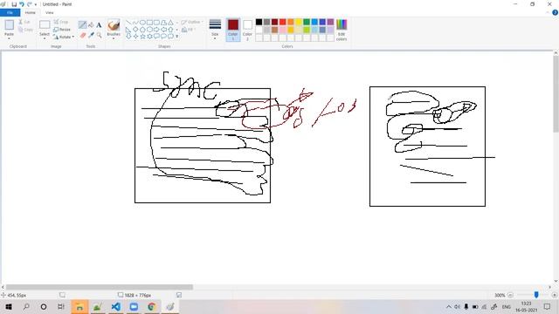The width and height of the screenshot is (559, 314).
Task: Switch to the Home ribbon tab
Action: pos(31,12)
